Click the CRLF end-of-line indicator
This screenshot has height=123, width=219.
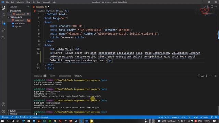tap(189, 117)
